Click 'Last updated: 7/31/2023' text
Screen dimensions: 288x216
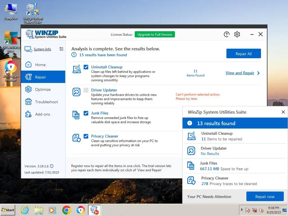42,172
